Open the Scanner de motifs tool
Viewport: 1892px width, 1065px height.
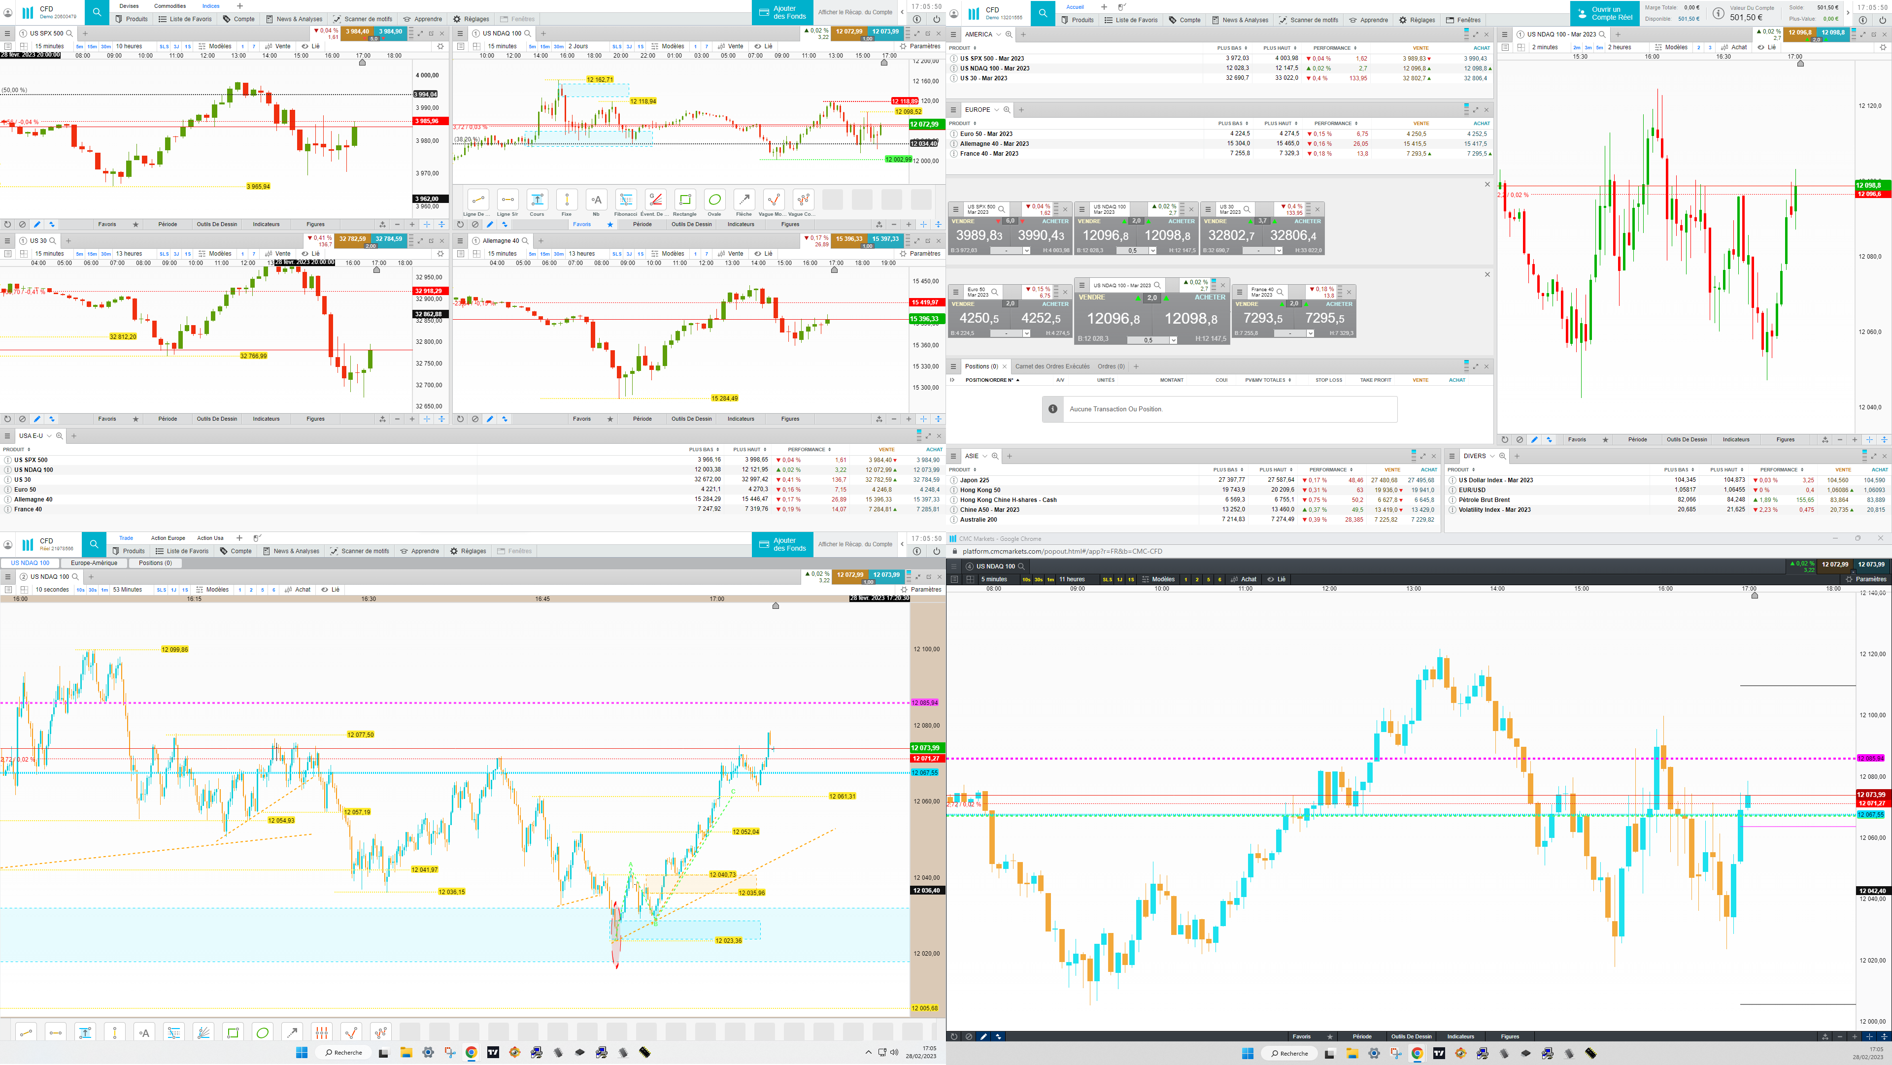(362, 19)
